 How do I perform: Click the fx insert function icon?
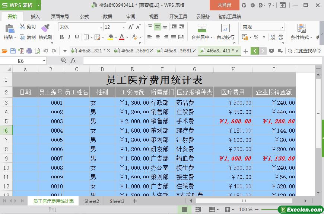point(73,61)
